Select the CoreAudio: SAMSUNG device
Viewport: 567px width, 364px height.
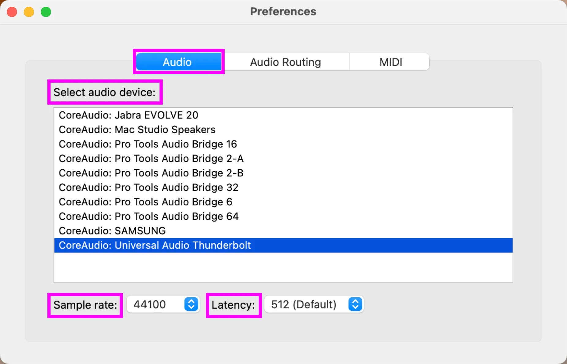(112, 231)
